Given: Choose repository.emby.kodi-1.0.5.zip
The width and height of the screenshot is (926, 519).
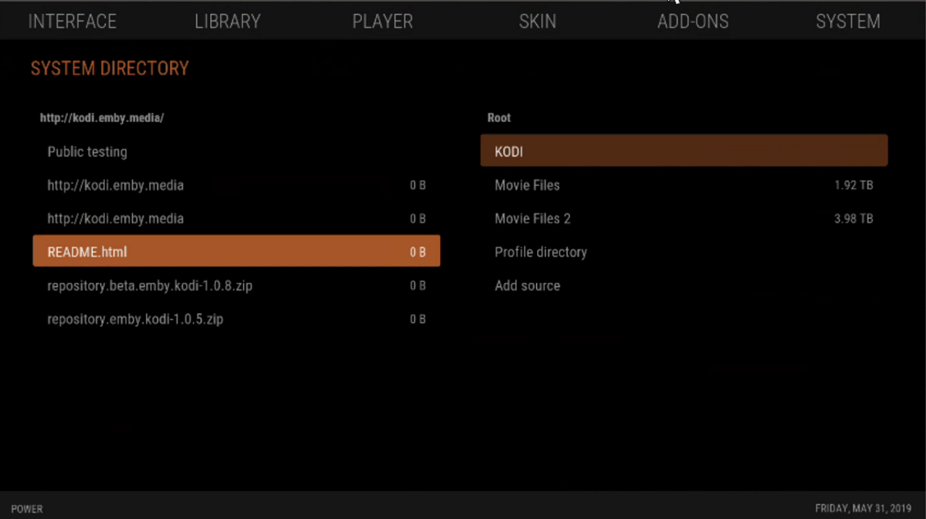Looking at the screenshot, I should [236, 319].
